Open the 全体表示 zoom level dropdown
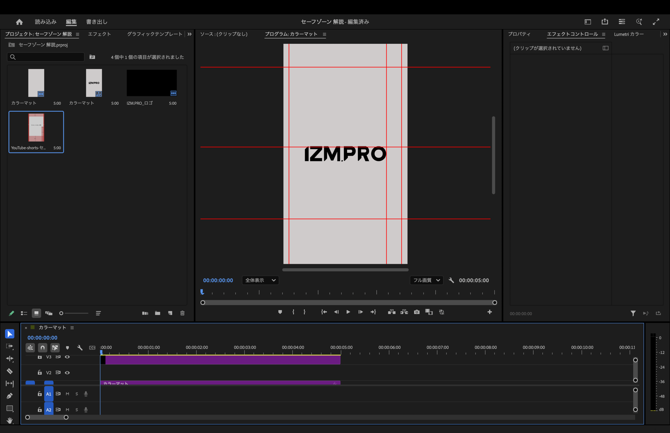This screenshot has height=433, width=670. coord(260,280)
